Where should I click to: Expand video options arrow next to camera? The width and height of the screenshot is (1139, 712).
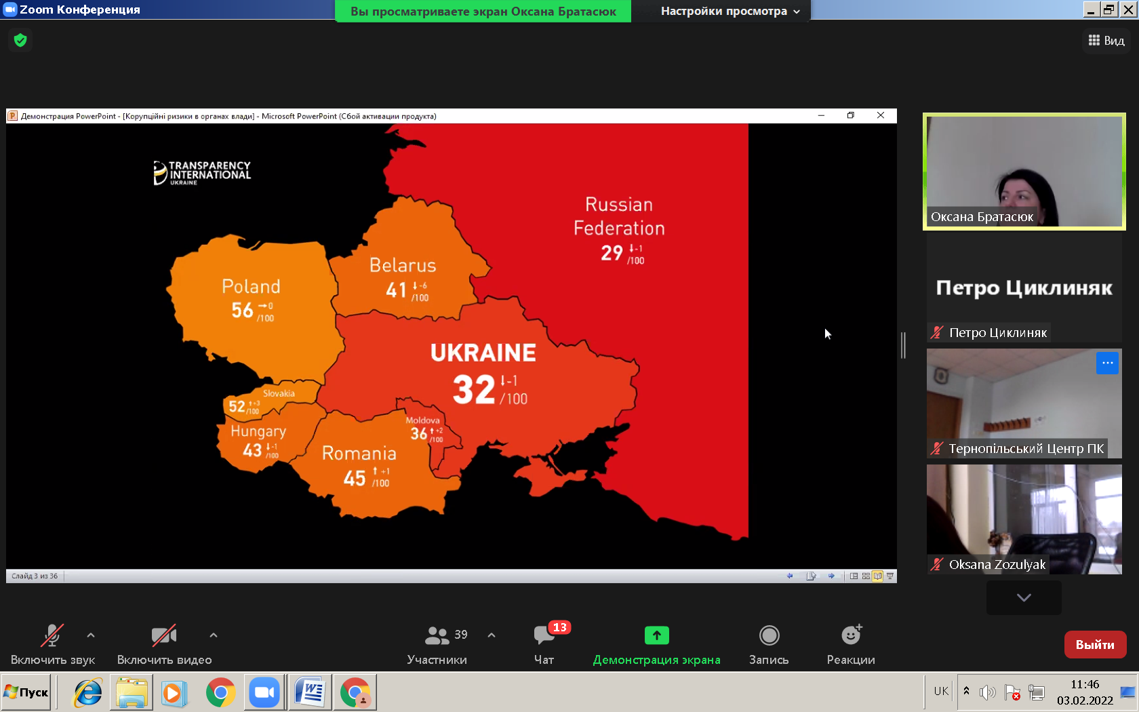coord(214,635)
